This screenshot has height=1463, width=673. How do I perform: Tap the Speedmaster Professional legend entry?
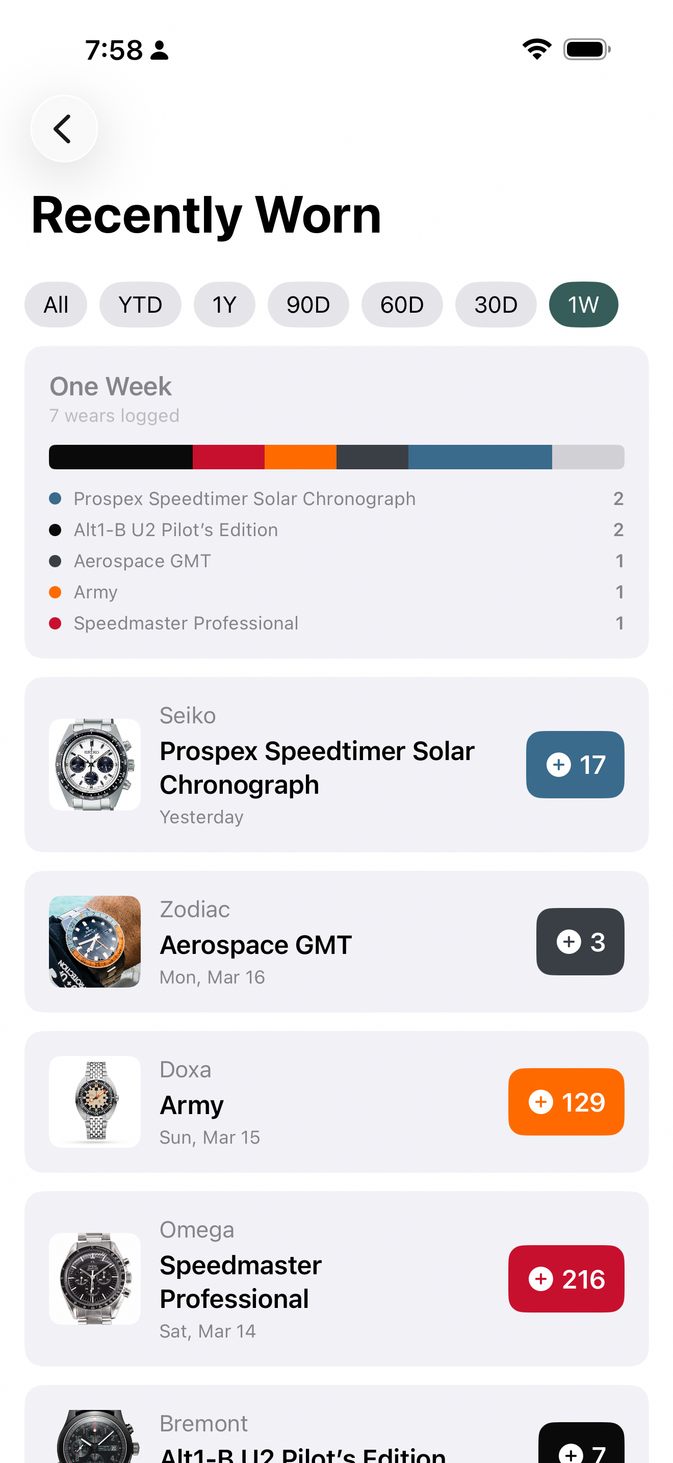[186, 623]
